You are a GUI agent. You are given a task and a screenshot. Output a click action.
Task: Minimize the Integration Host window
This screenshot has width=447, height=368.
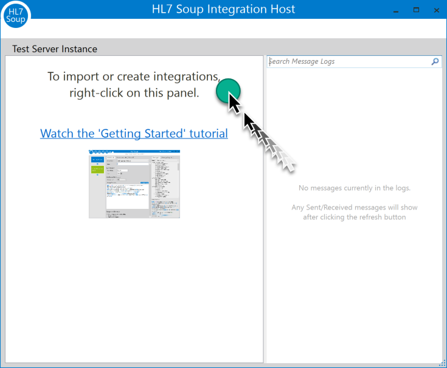point(396,10)
